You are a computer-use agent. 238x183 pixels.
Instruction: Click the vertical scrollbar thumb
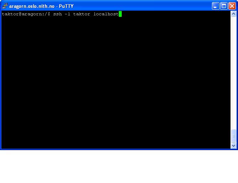pos(233,136)
